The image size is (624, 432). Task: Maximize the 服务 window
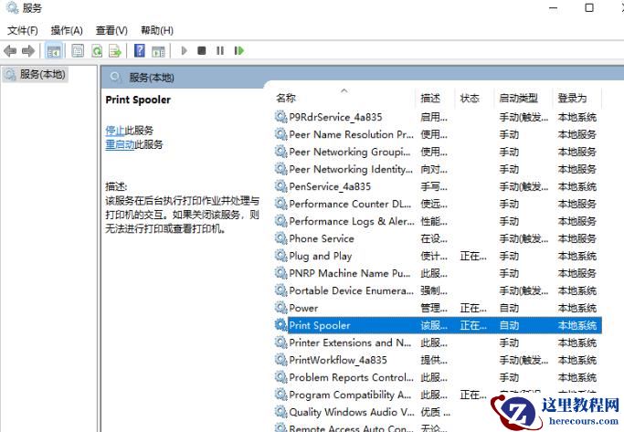(589, 7)
